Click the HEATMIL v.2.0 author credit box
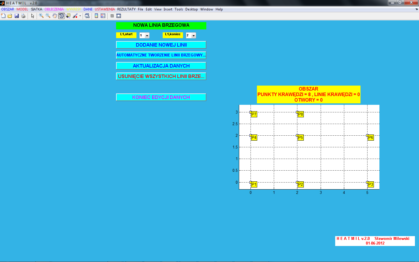 pos(375,241)
